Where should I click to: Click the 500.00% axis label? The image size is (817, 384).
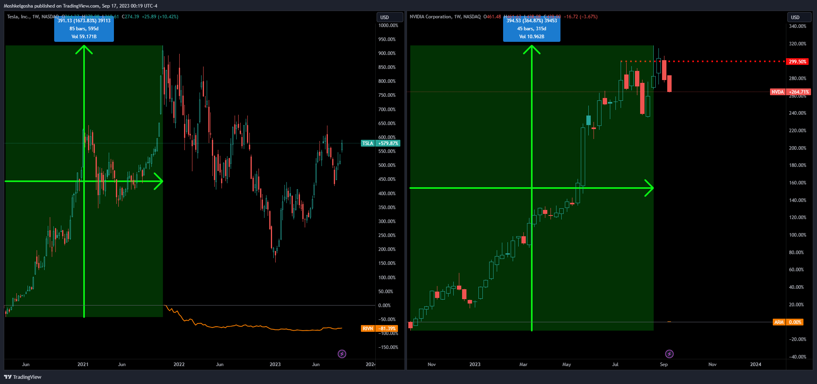pyautogui.click(x=387, y=165)
